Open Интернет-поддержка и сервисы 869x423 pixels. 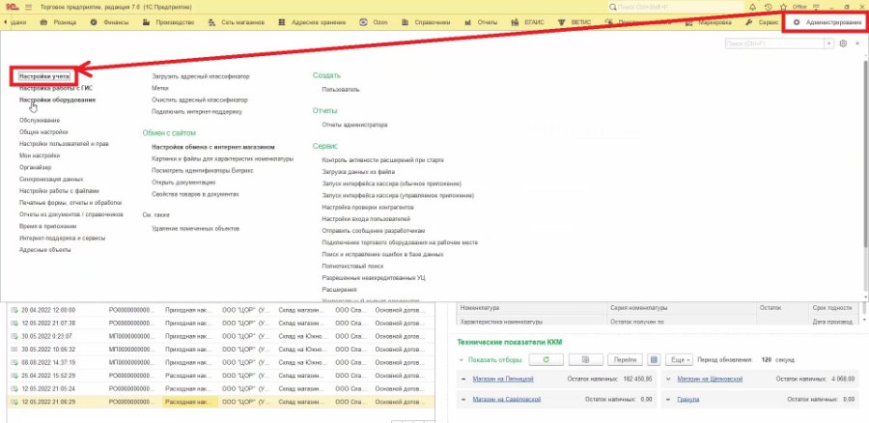(62, 238)
